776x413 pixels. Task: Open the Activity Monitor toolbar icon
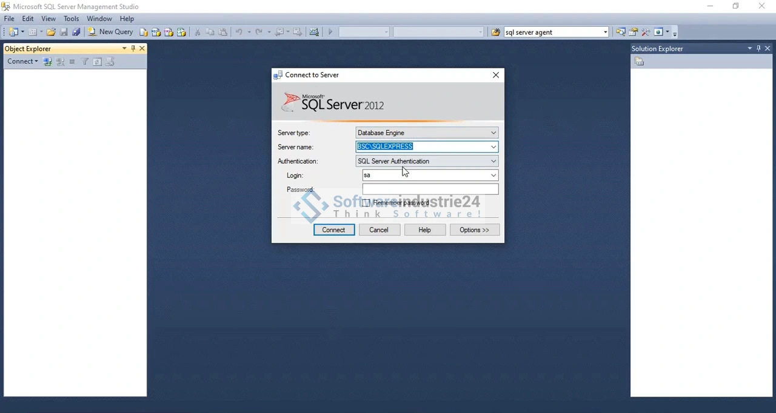coord(314,32)
